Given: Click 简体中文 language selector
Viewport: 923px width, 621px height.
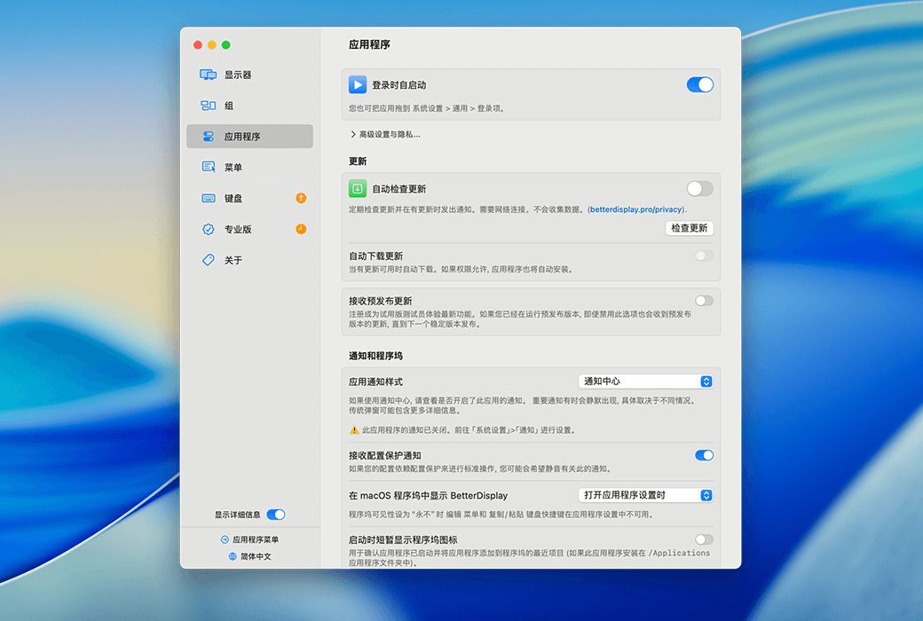Looking at the screenshot, I should point(249,556).
